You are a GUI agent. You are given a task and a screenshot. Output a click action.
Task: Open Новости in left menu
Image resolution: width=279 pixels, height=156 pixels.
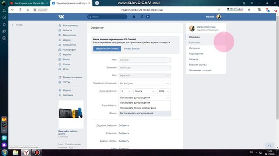pyautogui.click(x=68, y=30)
